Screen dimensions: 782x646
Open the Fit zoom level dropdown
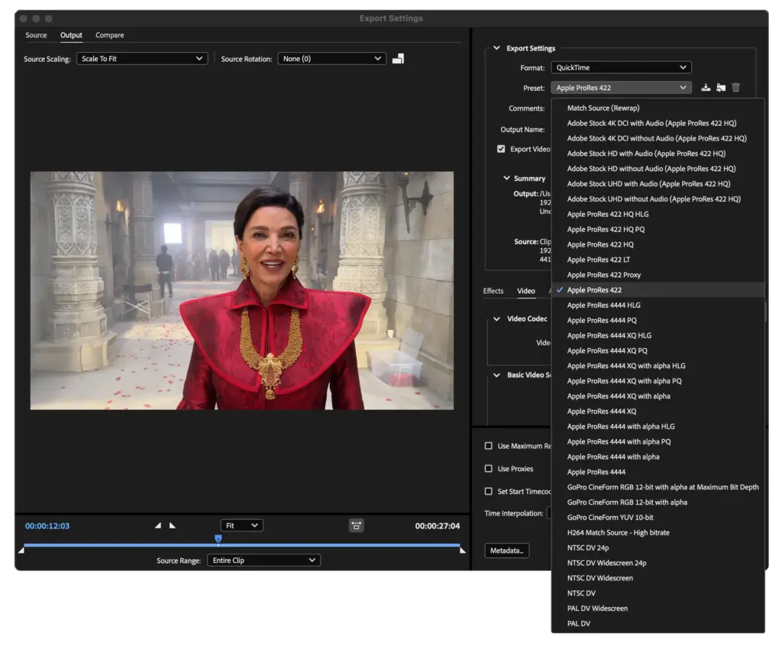pos(242,525)
